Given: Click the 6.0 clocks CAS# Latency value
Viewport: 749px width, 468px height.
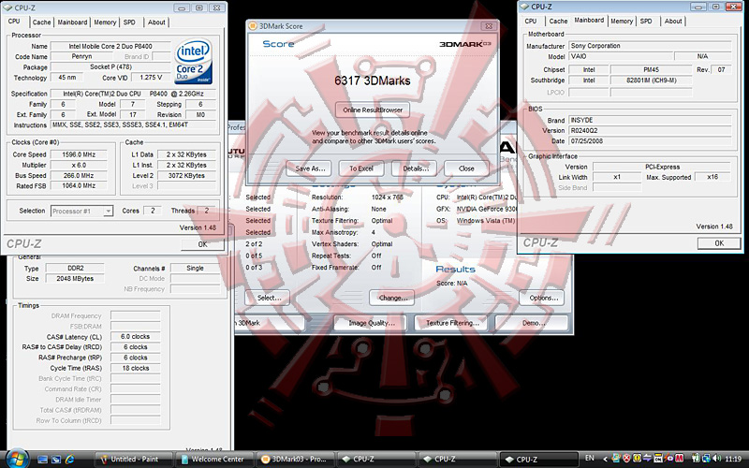Looking at the screenshot, I should [135, 337].
